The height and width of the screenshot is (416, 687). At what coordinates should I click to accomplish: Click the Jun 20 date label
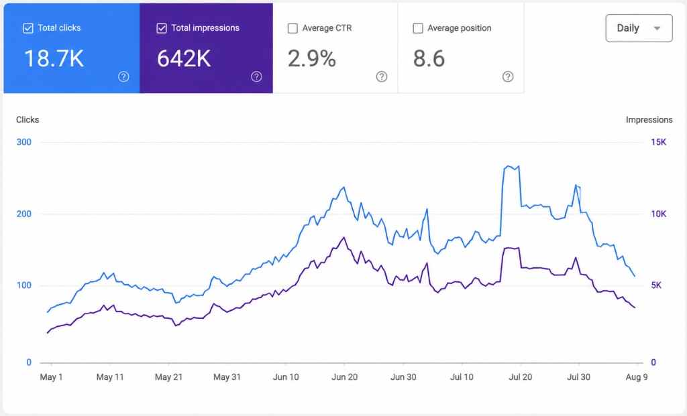344,377
